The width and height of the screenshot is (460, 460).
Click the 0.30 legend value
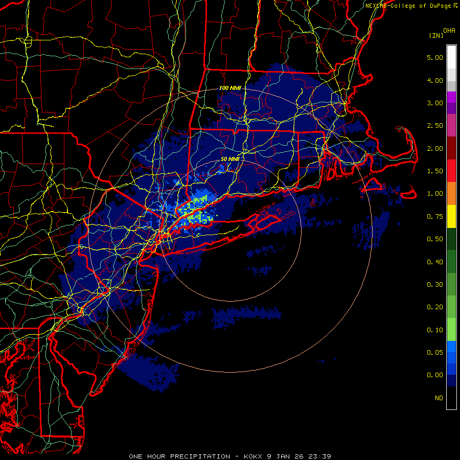435,285
